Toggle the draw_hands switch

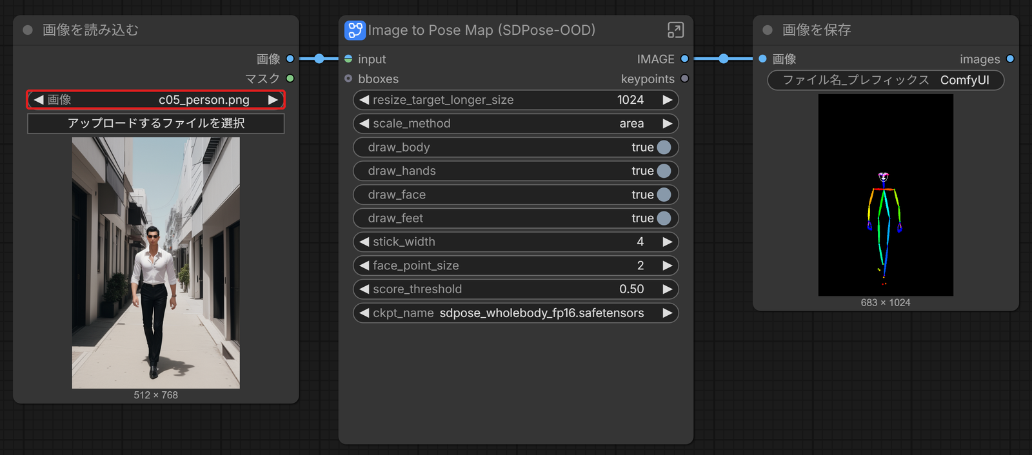(664, 171)
